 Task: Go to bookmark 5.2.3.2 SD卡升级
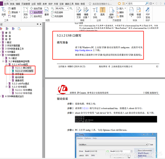[24, 93]
